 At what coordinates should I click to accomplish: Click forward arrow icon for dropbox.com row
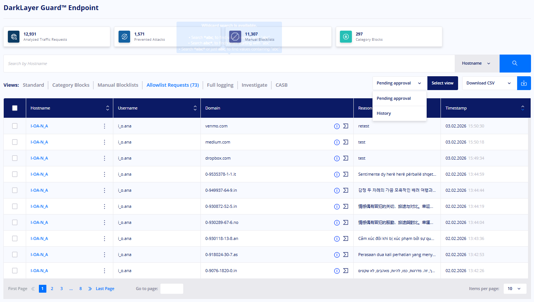(x=346, y=158)
